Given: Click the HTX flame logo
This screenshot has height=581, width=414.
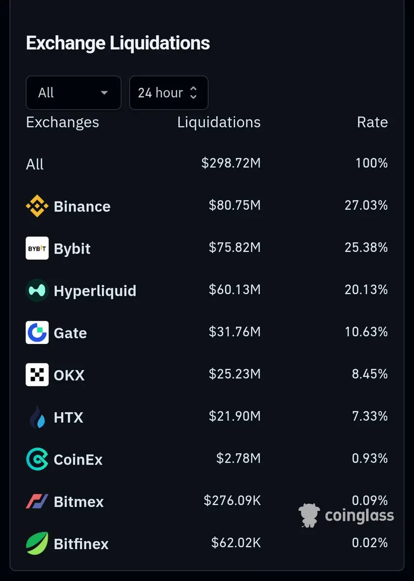Looking at the screenshot, I should pos(37,417).
